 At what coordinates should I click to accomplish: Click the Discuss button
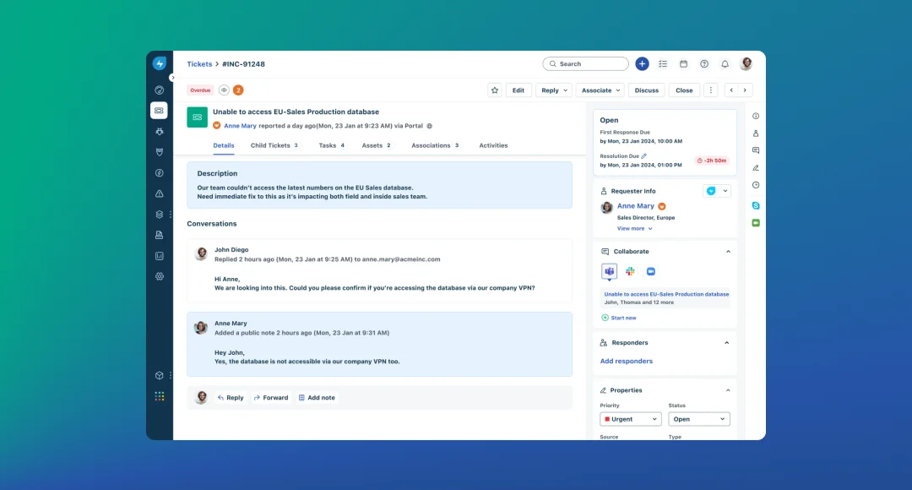[646, 90]
